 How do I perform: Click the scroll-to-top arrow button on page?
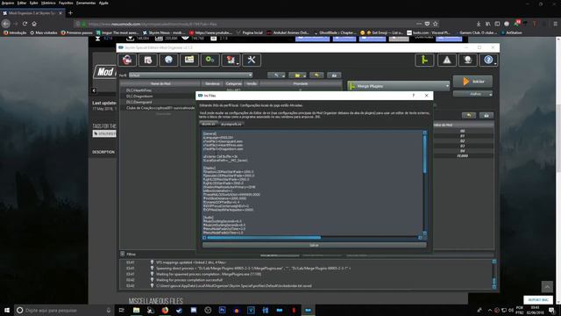[547, 287]
